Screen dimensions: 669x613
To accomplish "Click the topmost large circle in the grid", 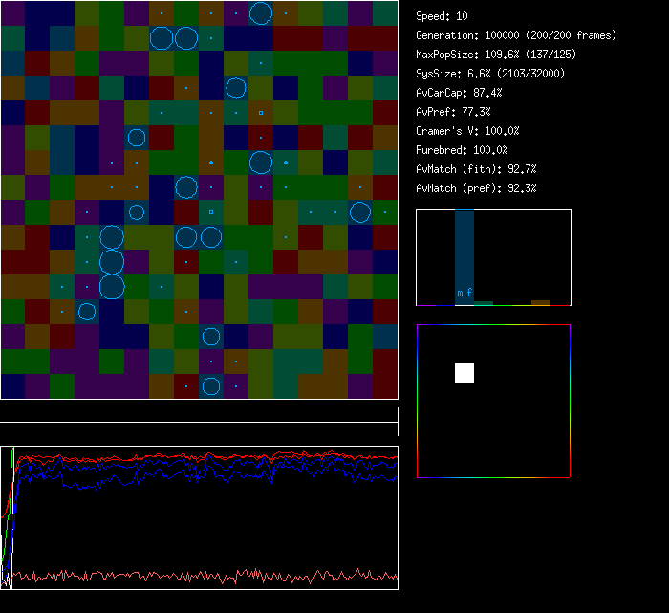I will pos(261,12).
